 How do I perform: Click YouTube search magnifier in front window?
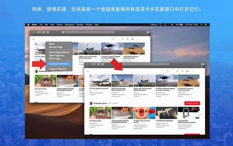168,71
